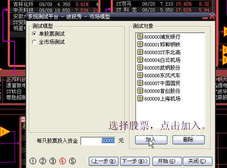Click the icon for 600006 东风汽车
This screenshot has width=227, height=168.
tap(140, 75)
